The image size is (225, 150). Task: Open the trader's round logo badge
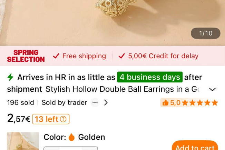point(95,102)
